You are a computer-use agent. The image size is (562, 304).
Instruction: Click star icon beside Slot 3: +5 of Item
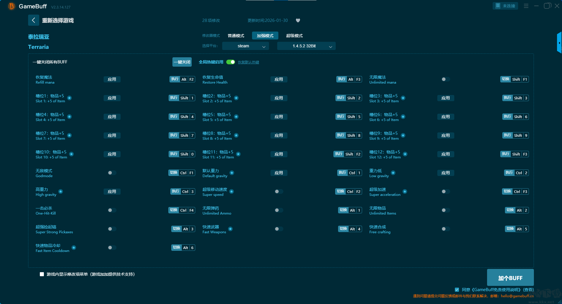[x=403, y=98]
